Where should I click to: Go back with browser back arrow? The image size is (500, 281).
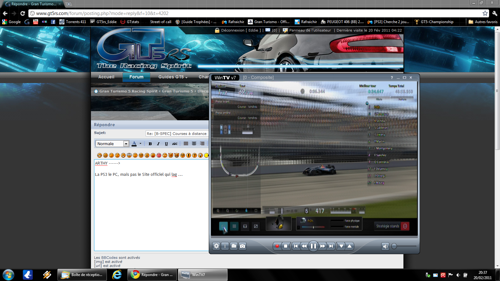[x=5, y=13]
